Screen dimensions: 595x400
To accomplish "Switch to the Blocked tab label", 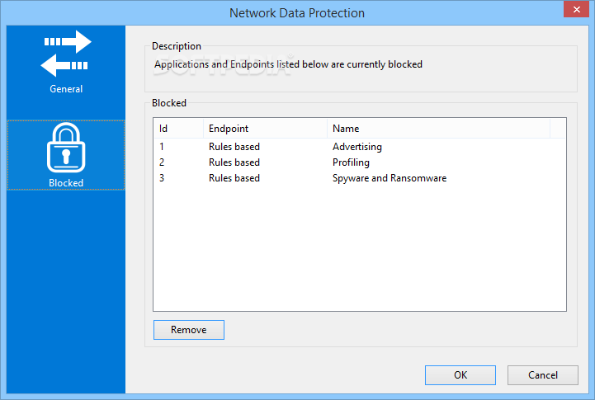I will point(66,183).
